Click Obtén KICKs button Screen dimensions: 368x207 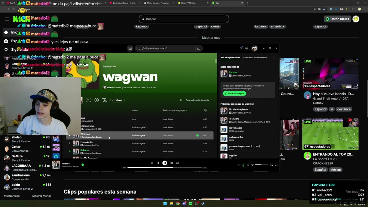[x=338, y=19]
